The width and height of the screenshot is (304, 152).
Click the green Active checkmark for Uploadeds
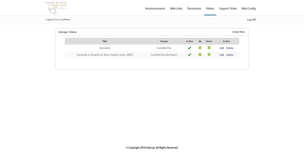tap(189, 48)
